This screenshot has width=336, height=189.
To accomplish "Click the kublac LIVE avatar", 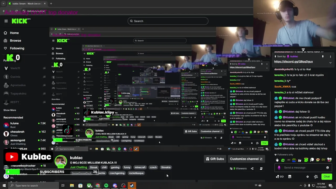I will [x=61, y=162].
